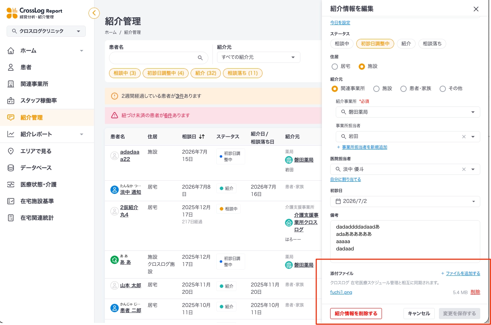Sort by 相談日 using the arrows icon
Viewport: 491px width, 325px height.
[202, 137]
